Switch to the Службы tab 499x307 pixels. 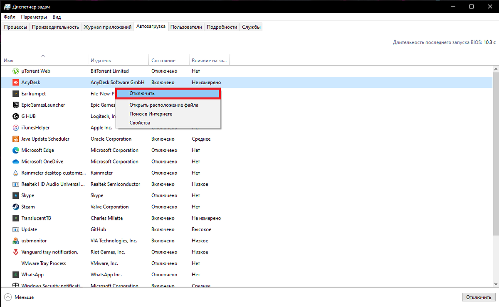pos(252,27)
